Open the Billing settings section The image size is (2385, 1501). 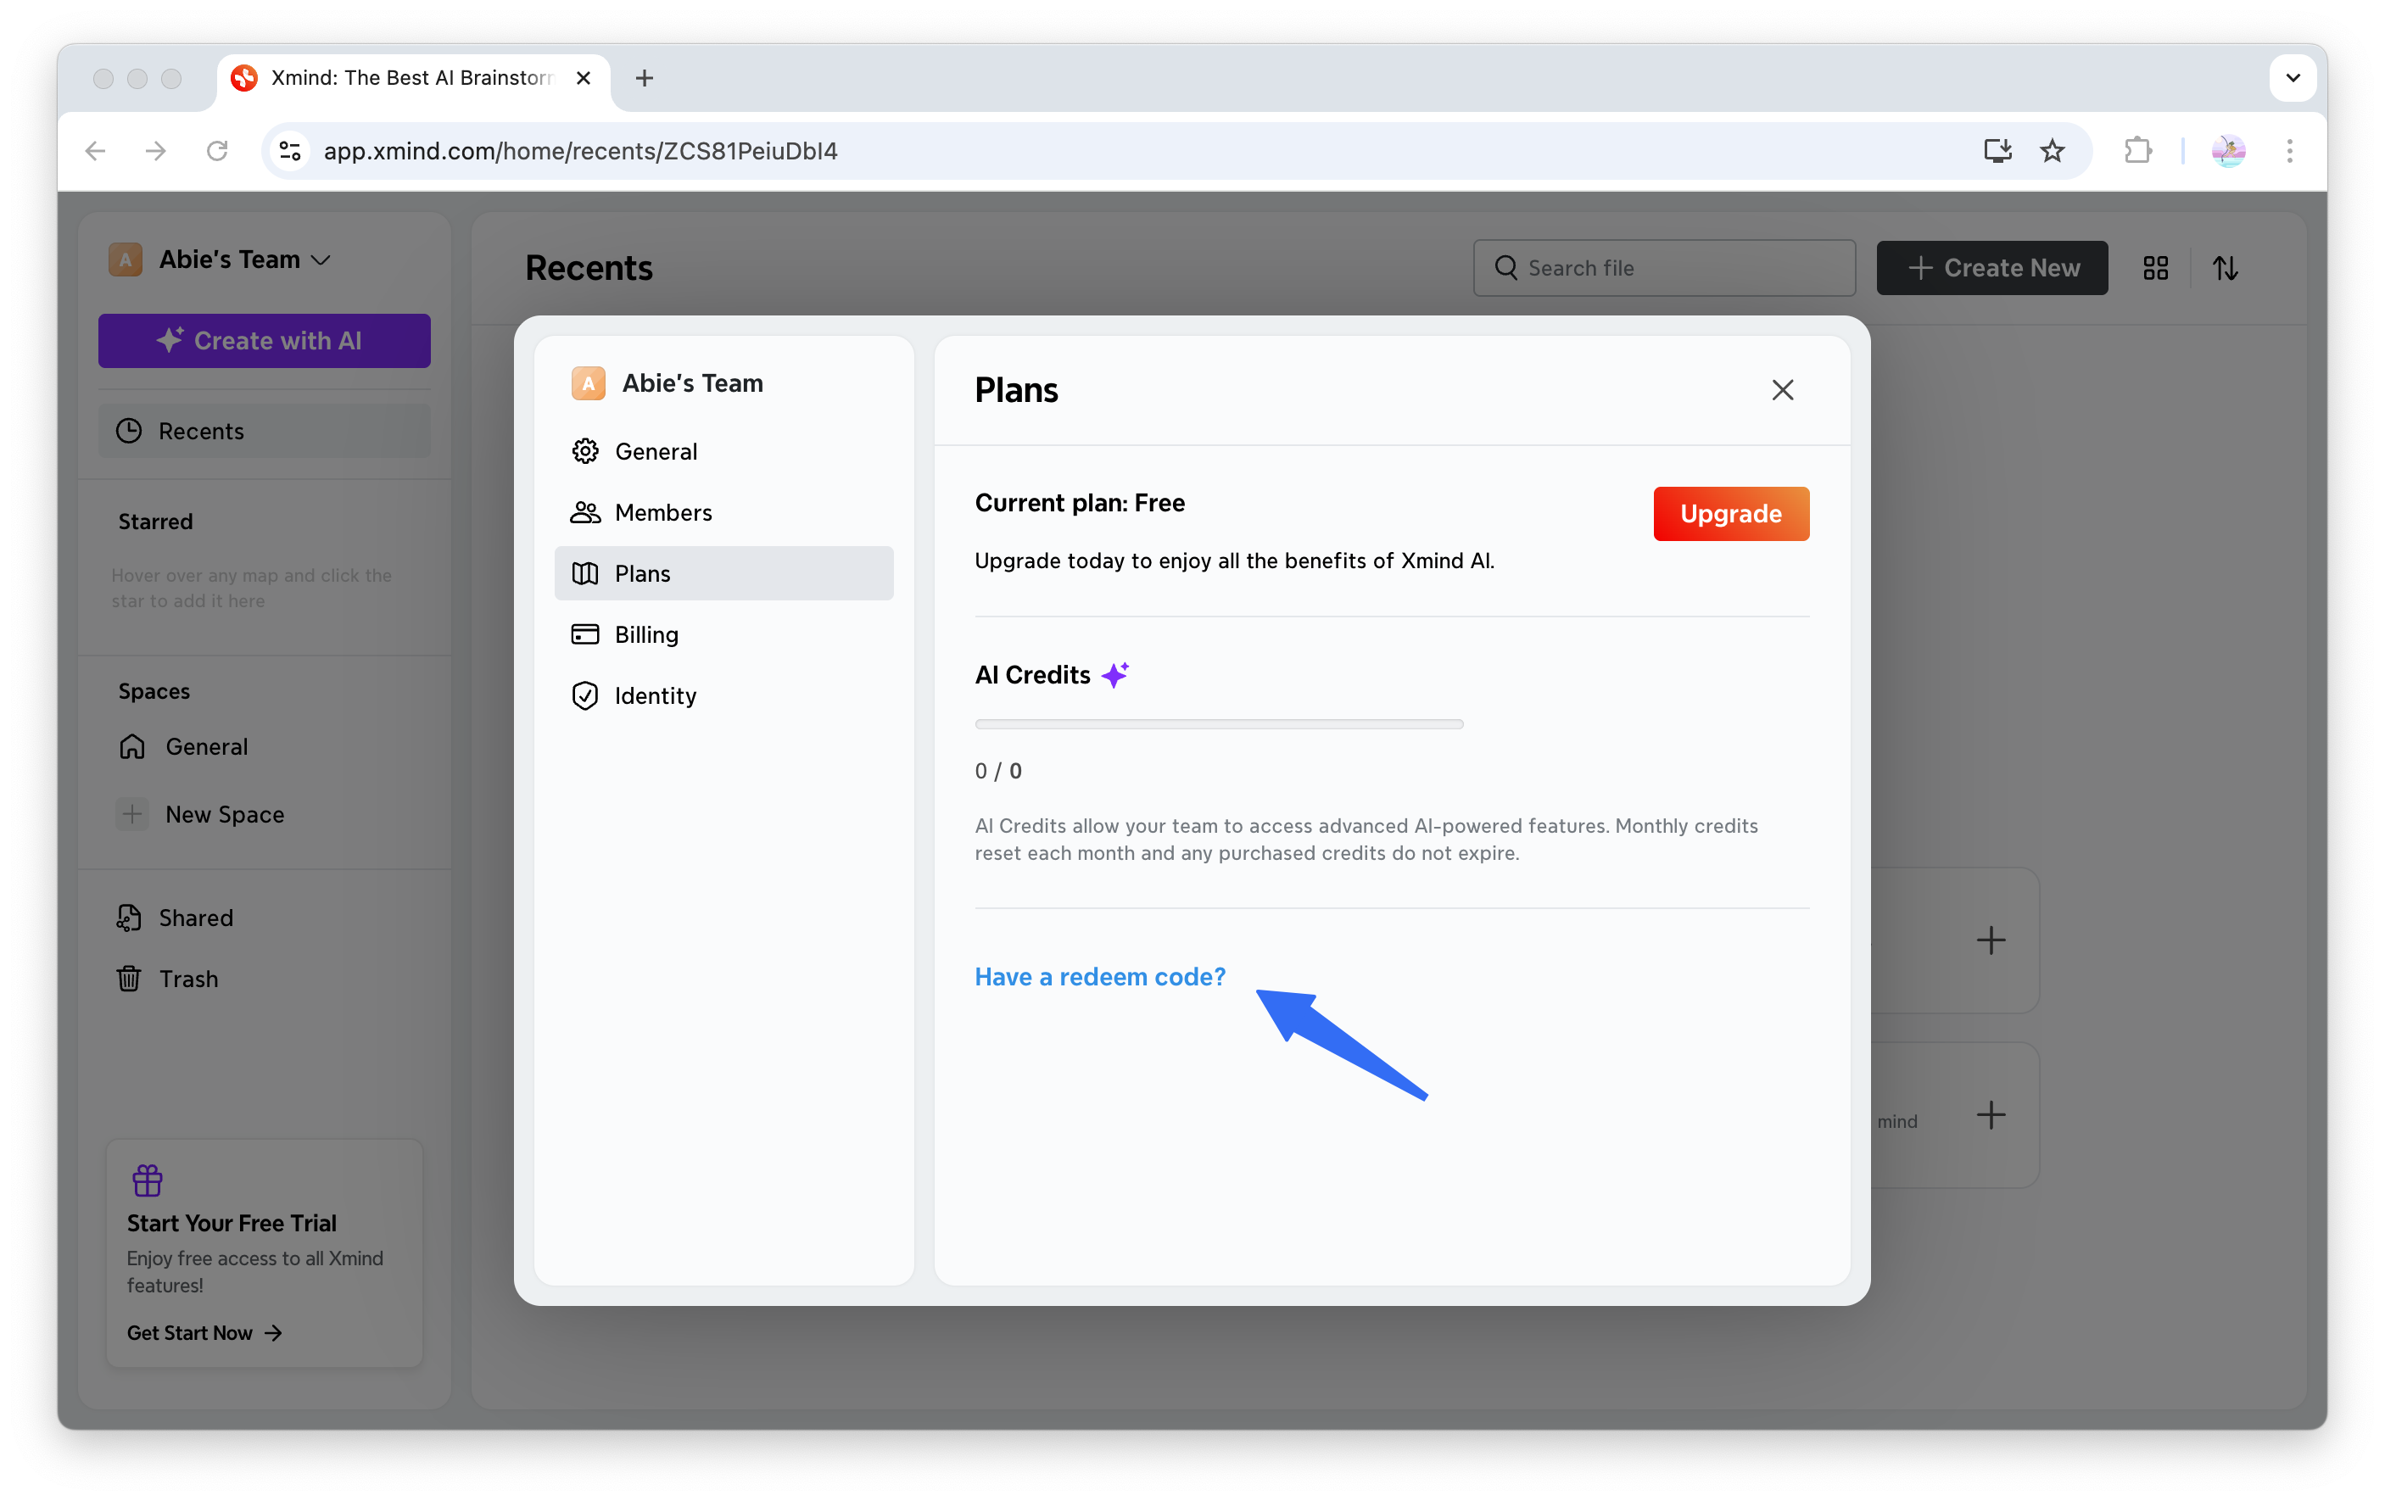tap(724, 634)
